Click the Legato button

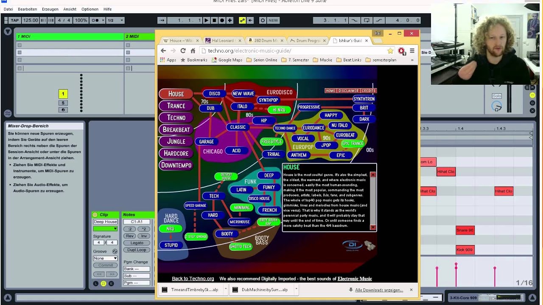pos(137,243)
